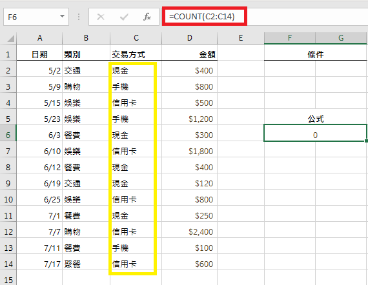Select the row 14 header
The height and width of the screenshot is (285, 368).
click(x=8, y=264)
